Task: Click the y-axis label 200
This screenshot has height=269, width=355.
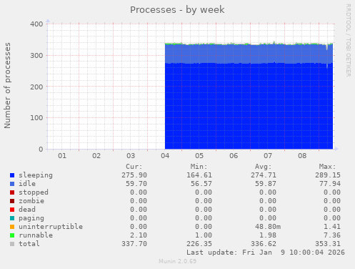Action: click(36, 87)
